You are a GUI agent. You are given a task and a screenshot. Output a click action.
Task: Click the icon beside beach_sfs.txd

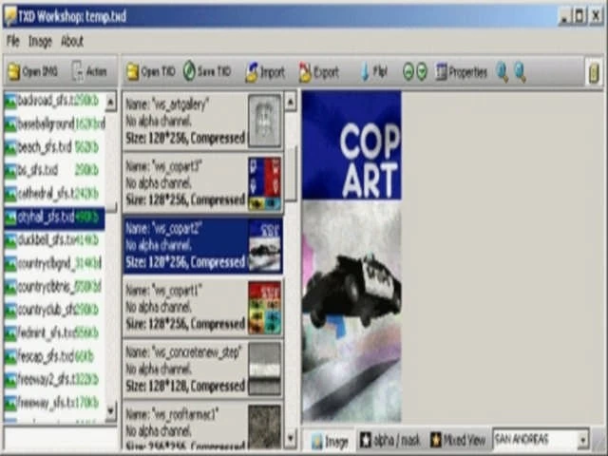(10, 148)
